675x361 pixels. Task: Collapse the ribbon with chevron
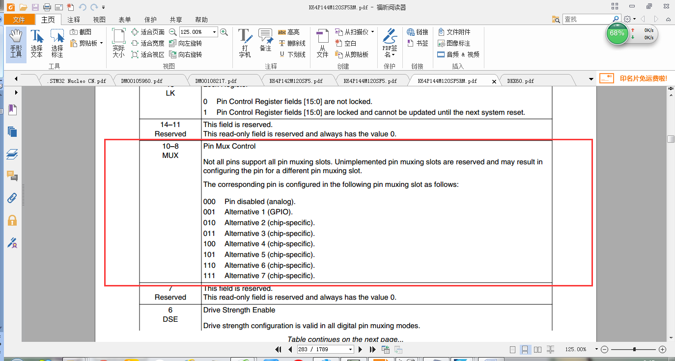pos(667,19)
